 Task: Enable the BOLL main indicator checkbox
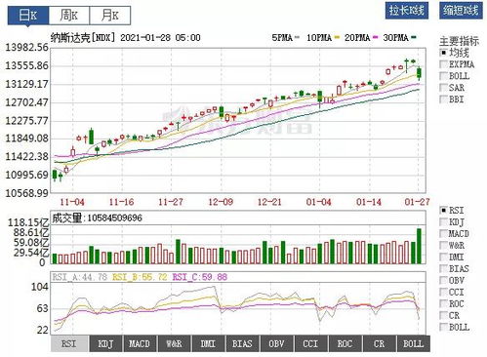click(x=443, y=76)
